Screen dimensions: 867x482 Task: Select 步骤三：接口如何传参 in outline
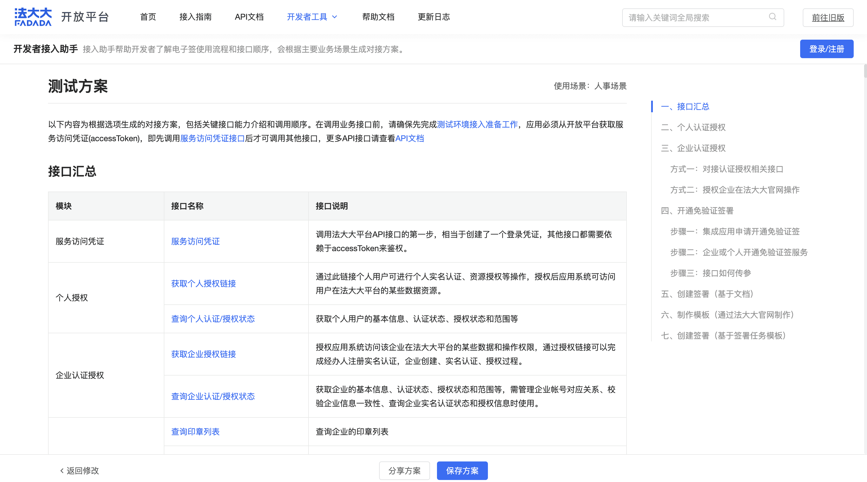click(710, 273)
